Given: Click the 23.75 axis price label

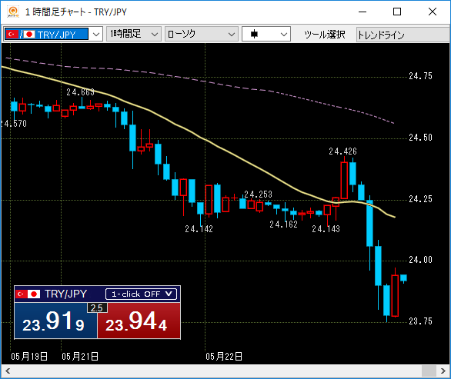Looking at the screenshot, I should click(x=420, y=321).
